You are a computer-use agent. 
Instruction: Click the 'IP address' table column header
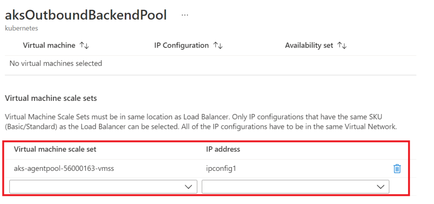[x=223, y=149]
